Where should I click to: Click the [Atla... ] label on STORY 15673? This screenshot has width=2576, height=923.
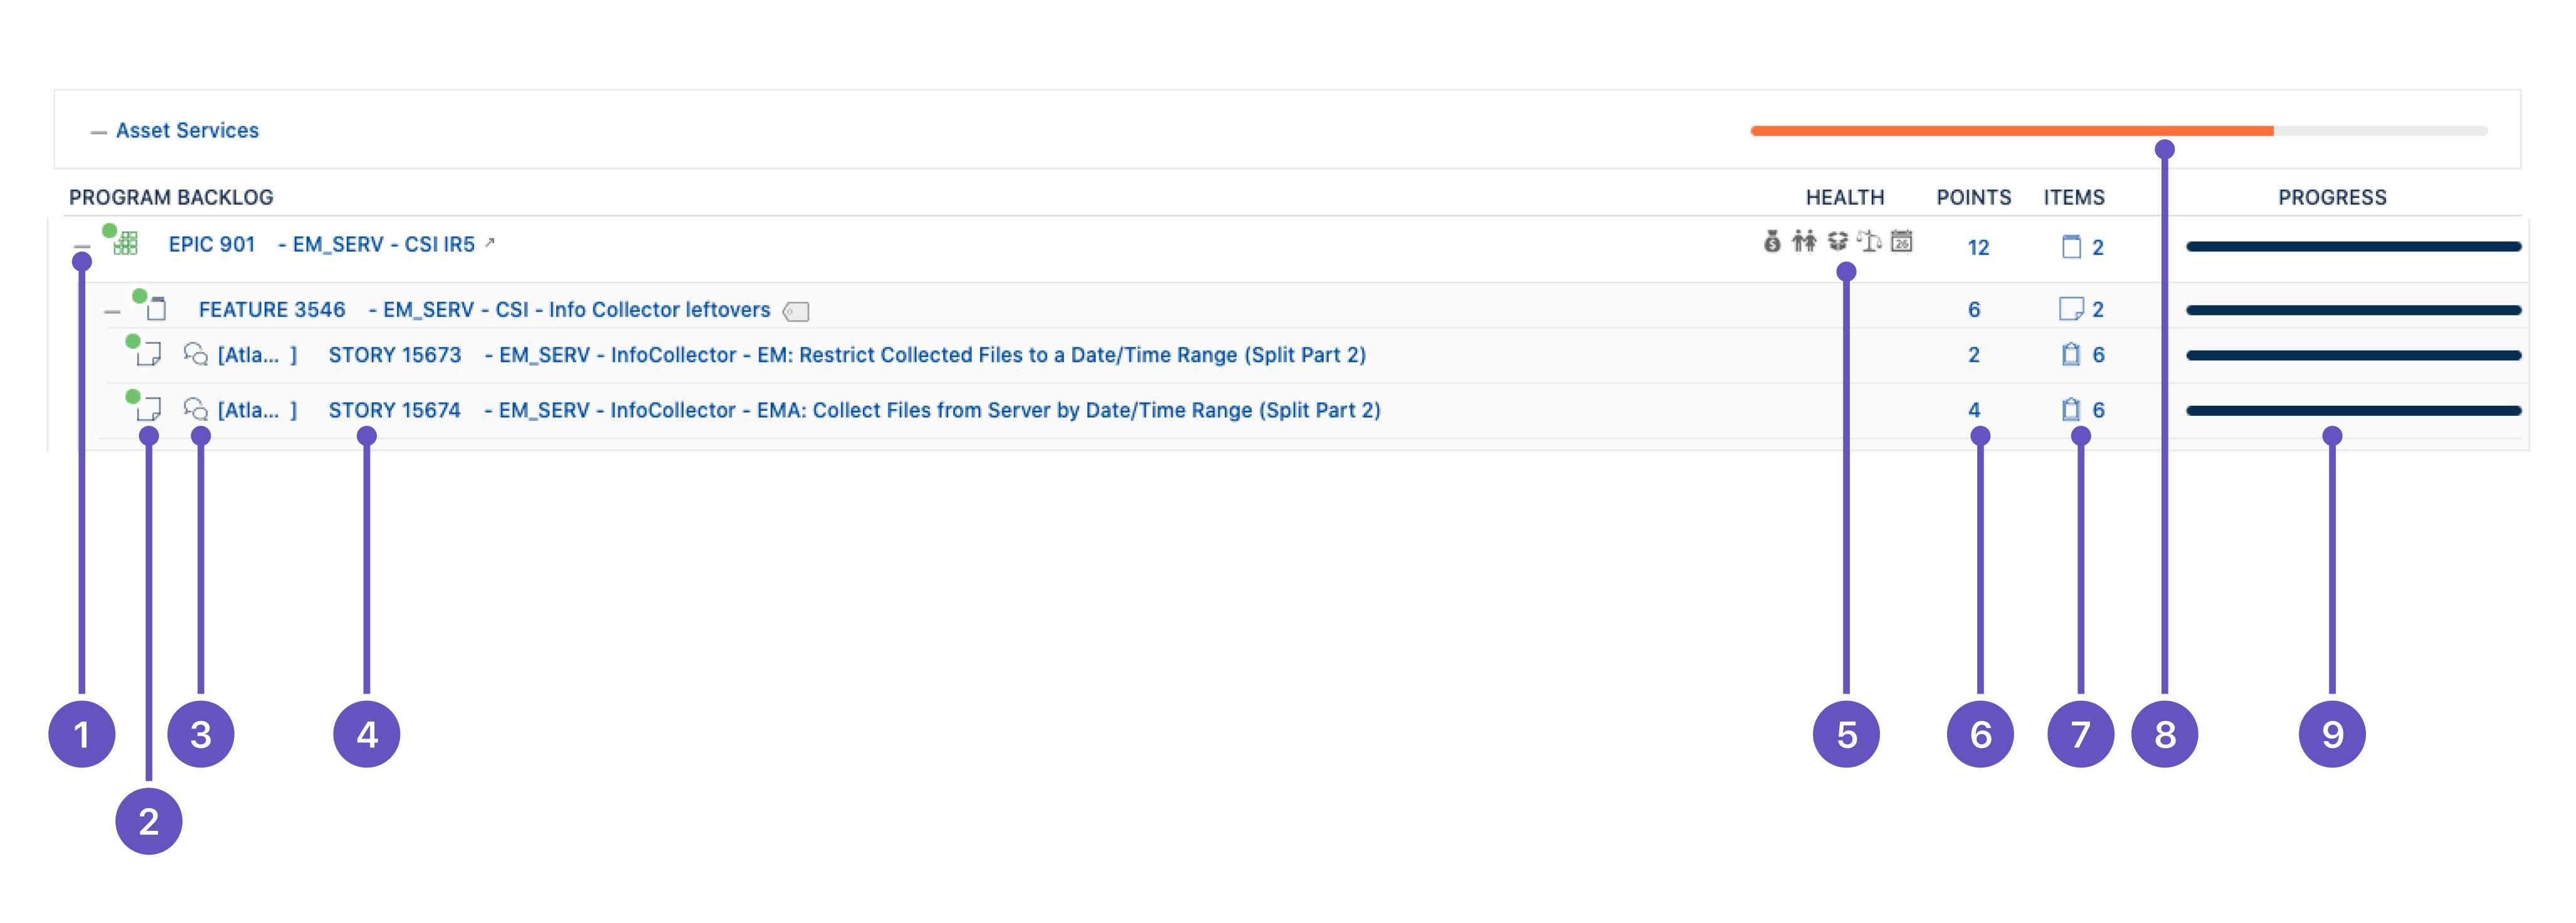(x=257, y=355)
